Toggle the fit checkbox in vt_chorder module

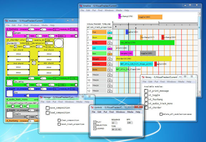15,46
